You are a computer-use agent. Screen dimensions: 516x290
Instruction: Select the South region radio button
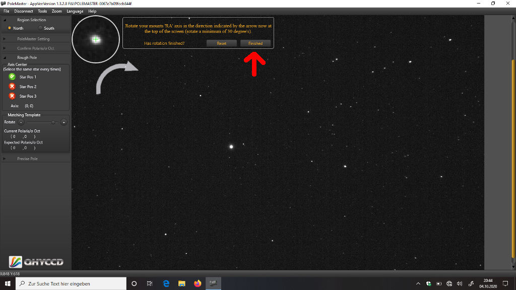[41, 28]
